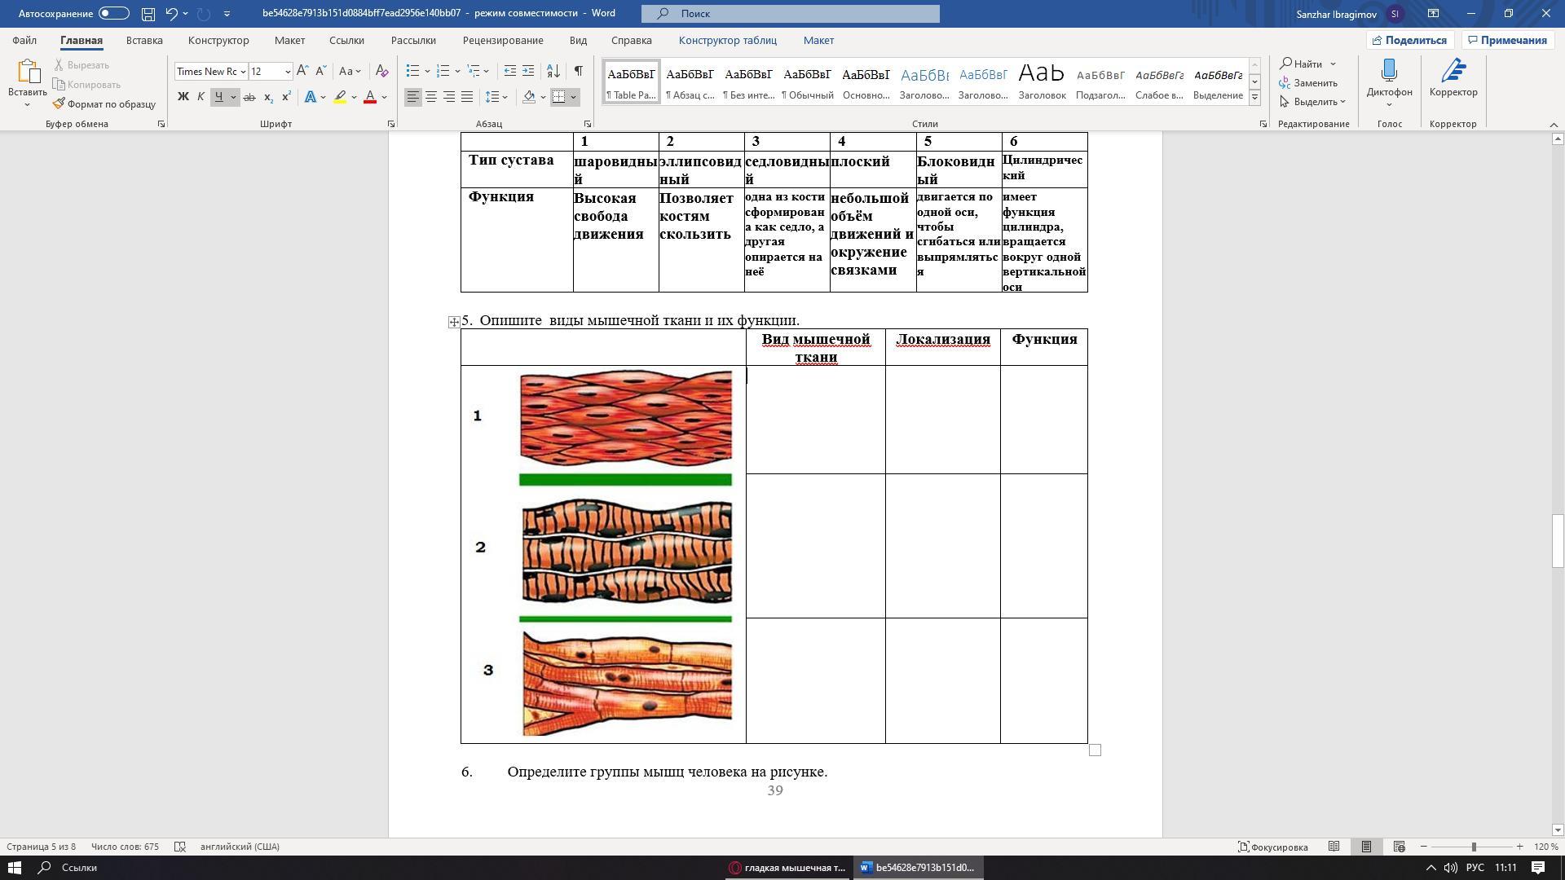Toggle the AutoSave (Автосохранение) switch
This screenshot has height=880, width=1565.
113,13
